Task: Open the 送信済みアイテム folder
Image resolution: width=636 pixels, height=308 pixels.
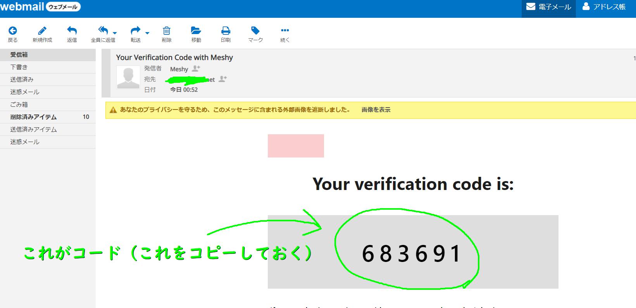Action: [x=48, y=129]
